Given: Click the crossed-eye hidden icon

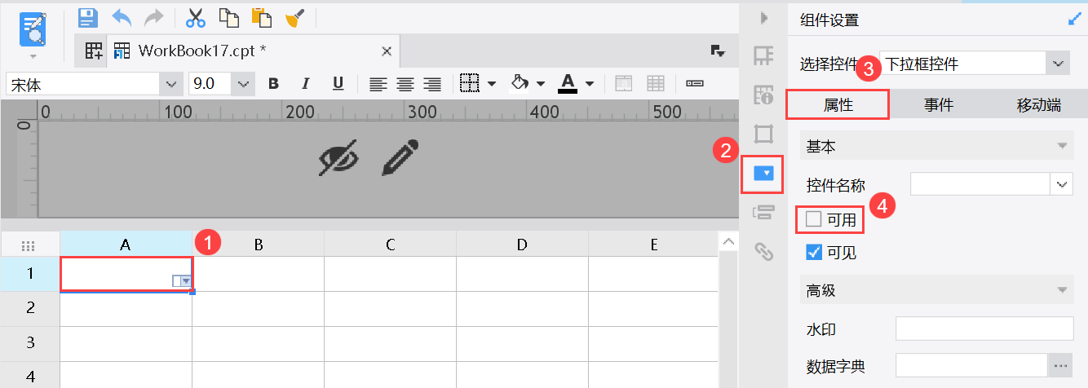Looking at the screenshot, I should point(338,157).
